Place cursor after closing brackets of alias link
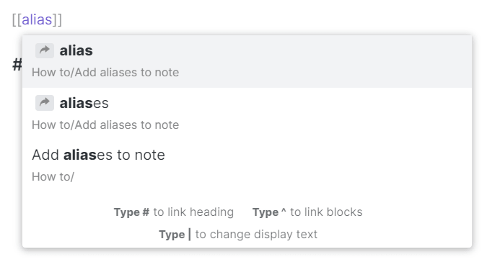Viewport: 500px width, 267px height. [63, 19]
